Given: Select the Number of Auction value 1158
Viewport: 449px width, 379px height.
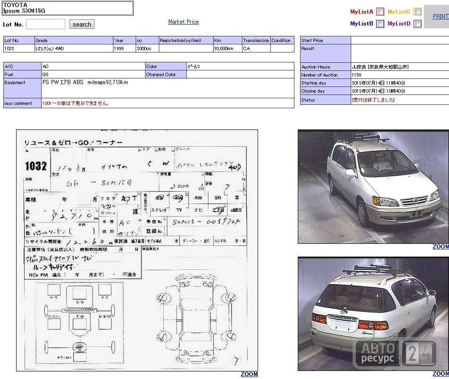Looking at the screenshot, I should 356,75.
